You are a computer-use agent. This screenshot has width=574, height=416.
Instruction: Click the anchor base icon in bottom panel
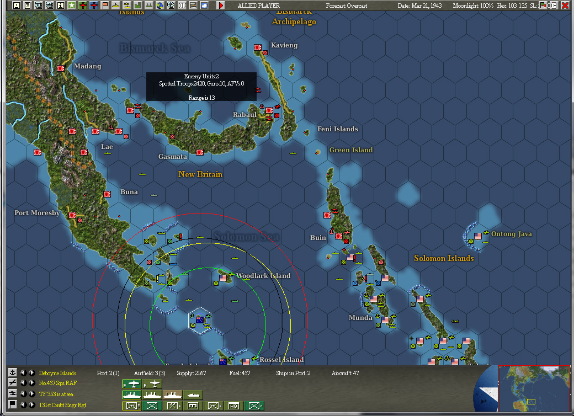click(x=13, y=372)
